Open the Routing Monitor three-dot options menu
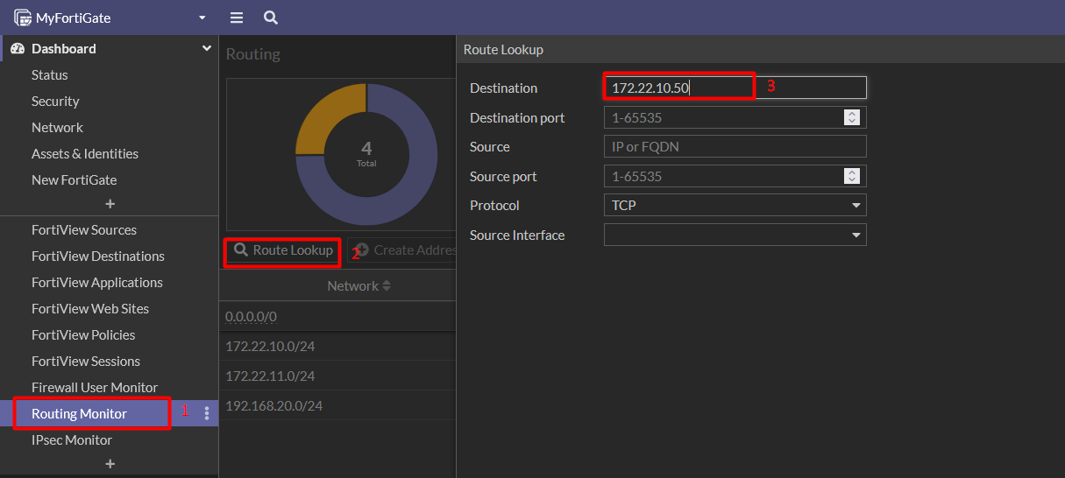This screenshot has height=478, width=1065. [207, 413]
